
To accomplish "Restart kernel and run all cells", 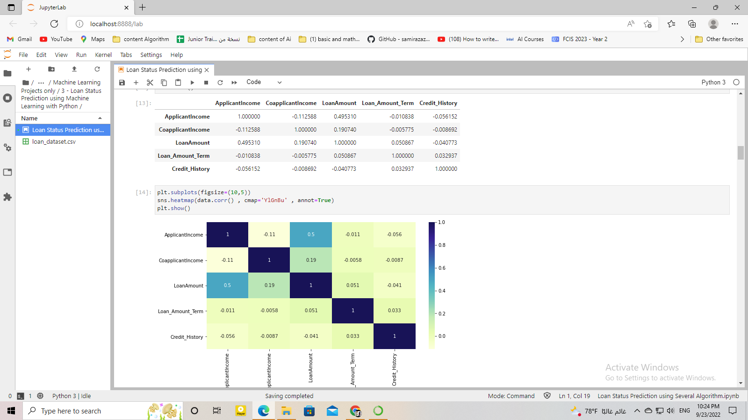I will 234,82.
